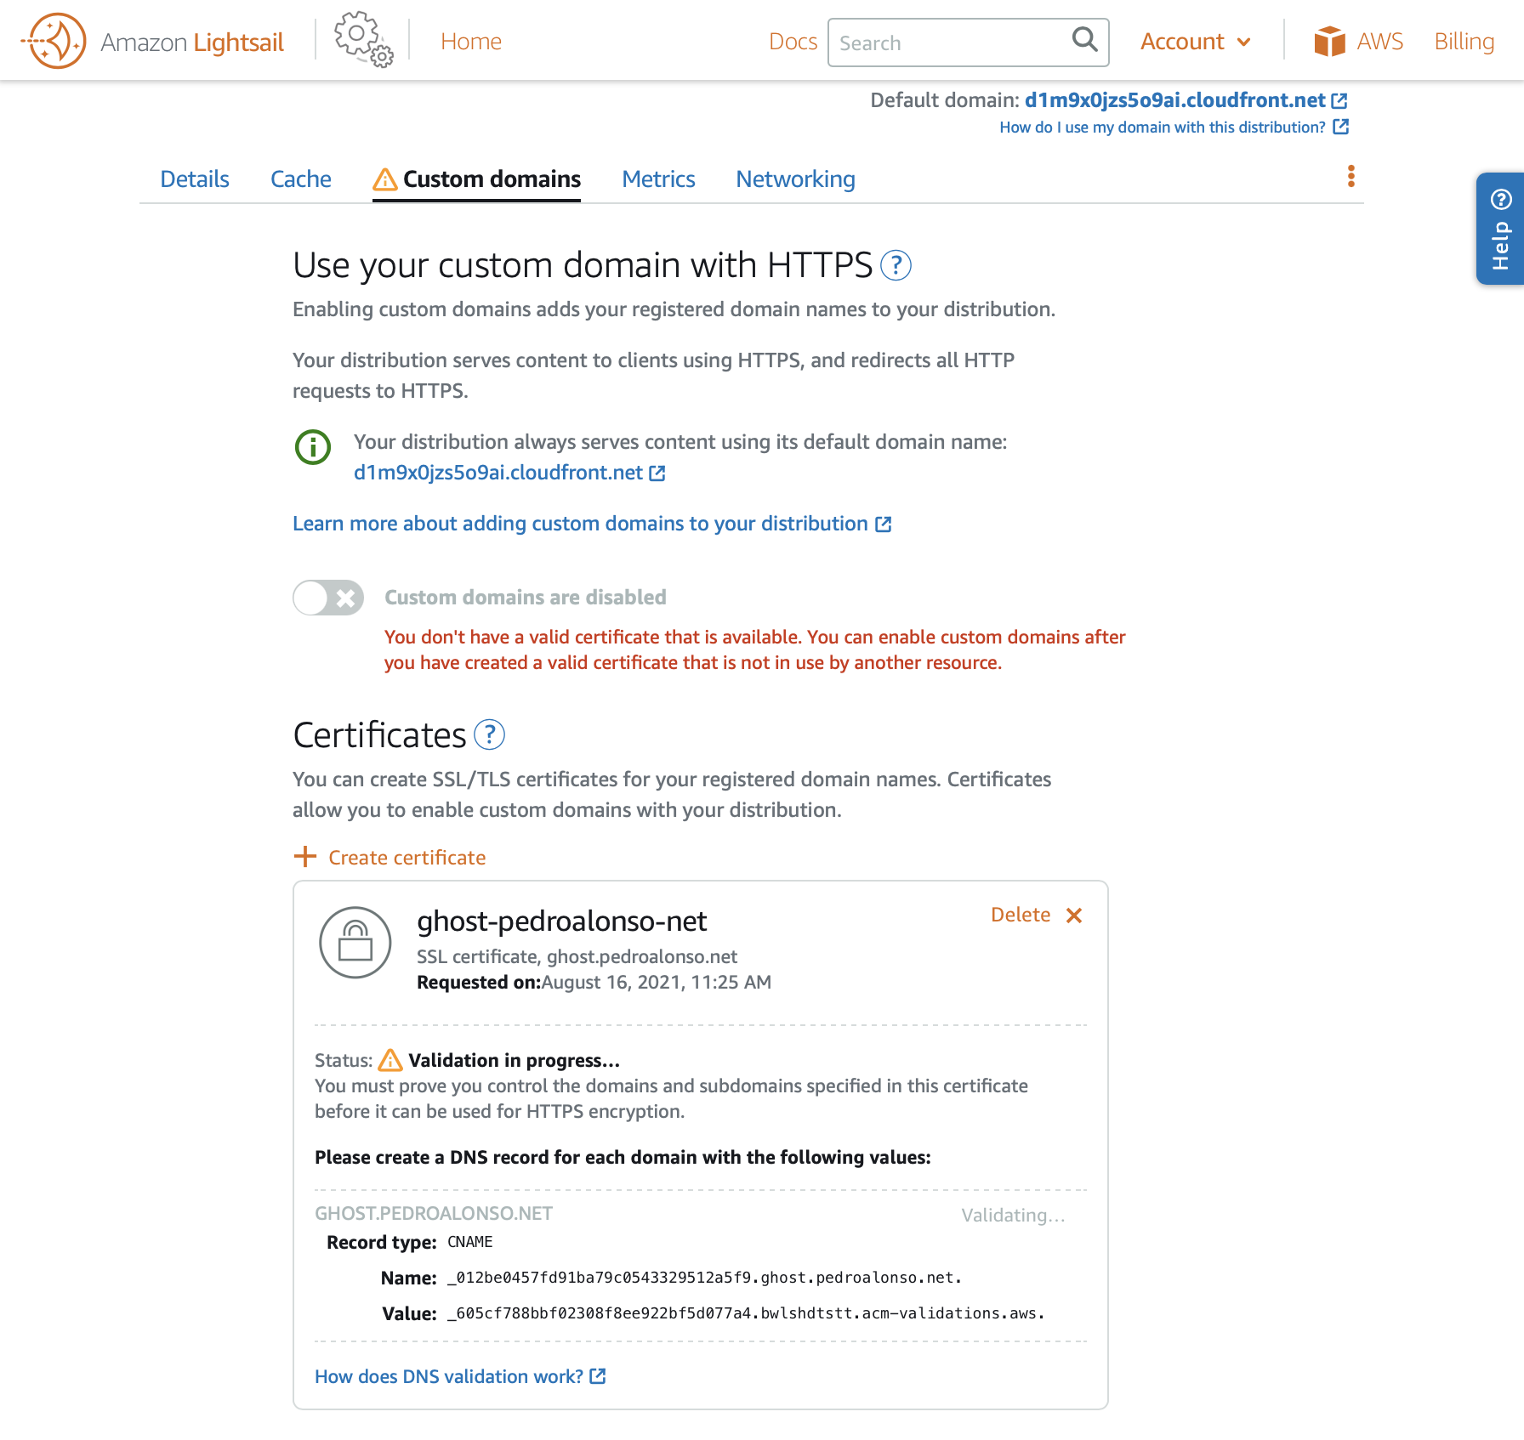This screenshot has height=1440, width=1524.
Task: Open the Help side panel
Action: tap(1500, 230)
